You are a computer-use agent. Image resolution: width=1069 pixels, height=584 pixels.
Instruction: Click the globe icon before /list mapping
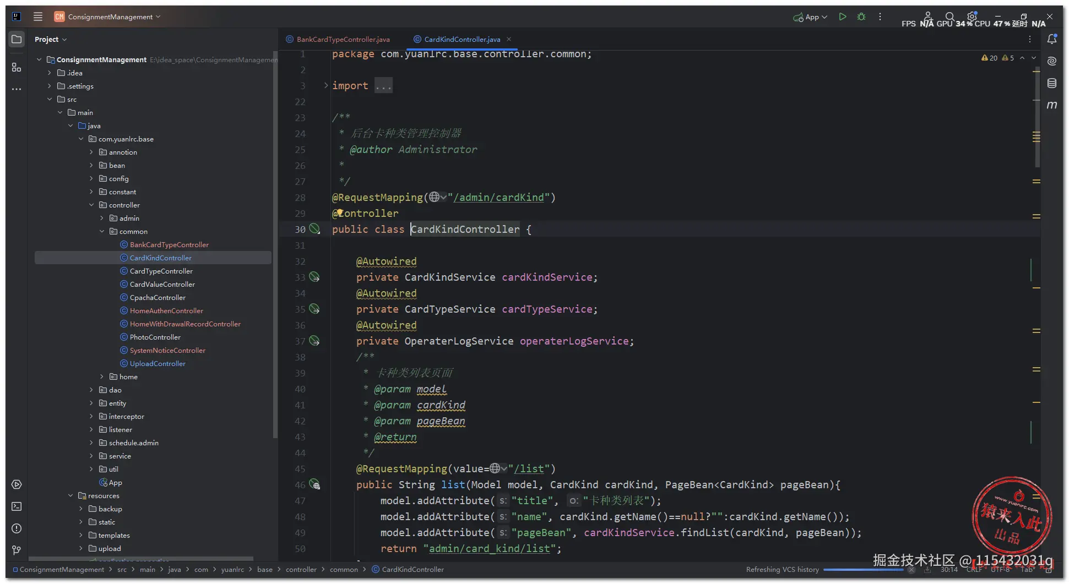(495, 468)
